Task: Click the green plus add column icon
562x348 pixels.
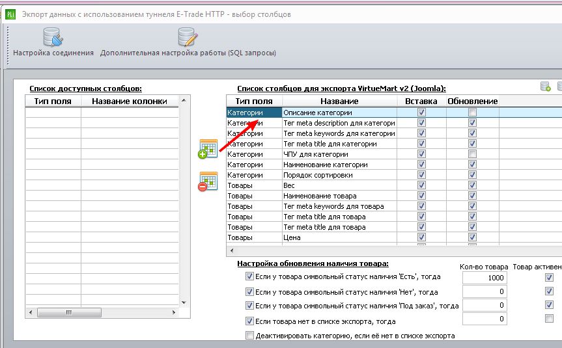Action: [208, 149]
